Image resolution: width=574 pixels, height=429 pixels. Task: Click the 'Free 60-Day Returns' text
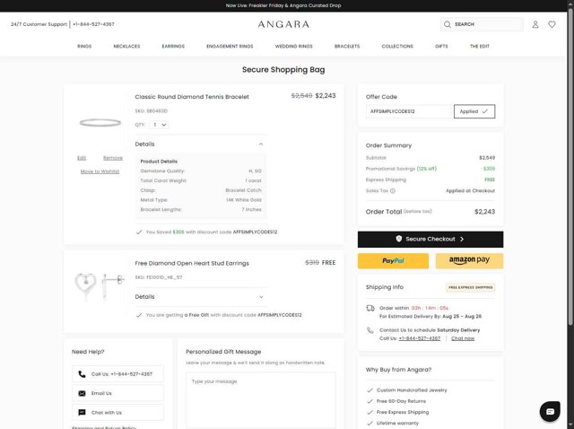(x=401, y=401)
